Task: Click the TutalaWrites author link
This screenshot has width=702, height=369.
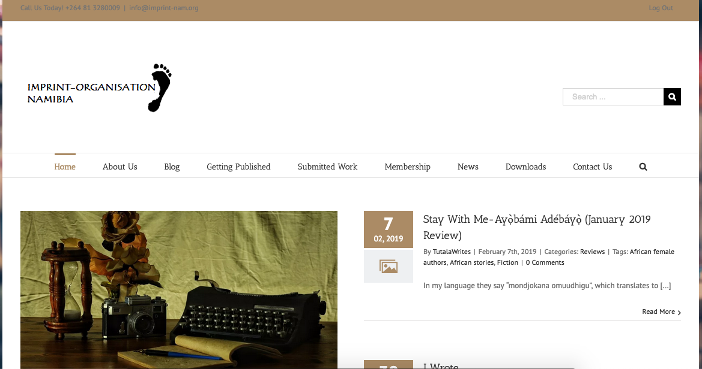Action: pyautogui.click(x=452, y=252)
